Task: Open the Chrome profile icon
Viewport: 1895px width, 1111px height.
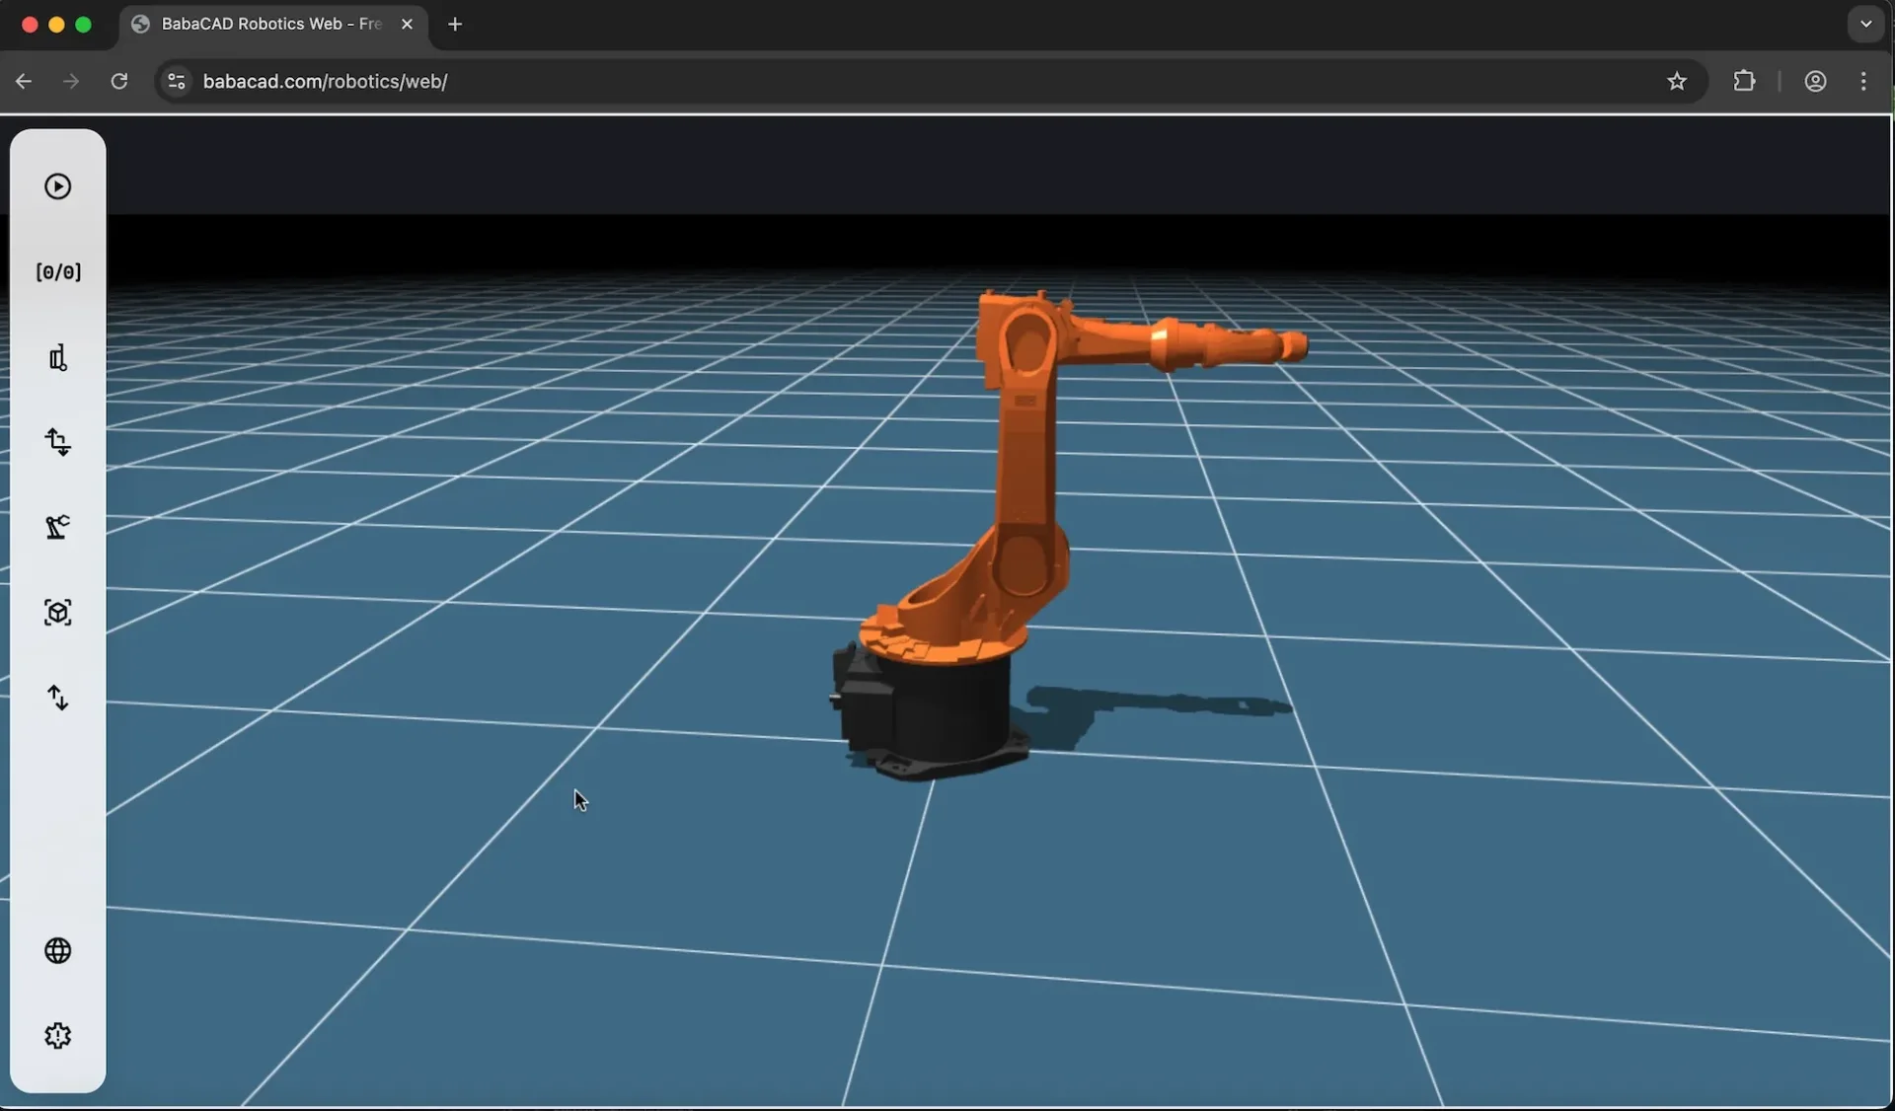Action: 1815,81
